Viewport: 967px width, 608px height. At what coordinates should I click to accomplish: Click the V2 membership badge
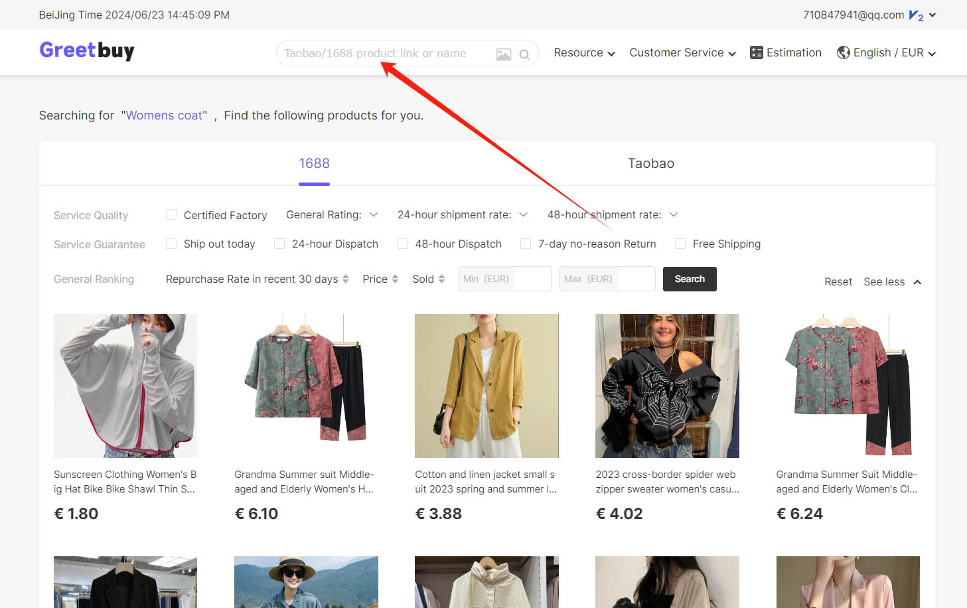tap(916, 15)
